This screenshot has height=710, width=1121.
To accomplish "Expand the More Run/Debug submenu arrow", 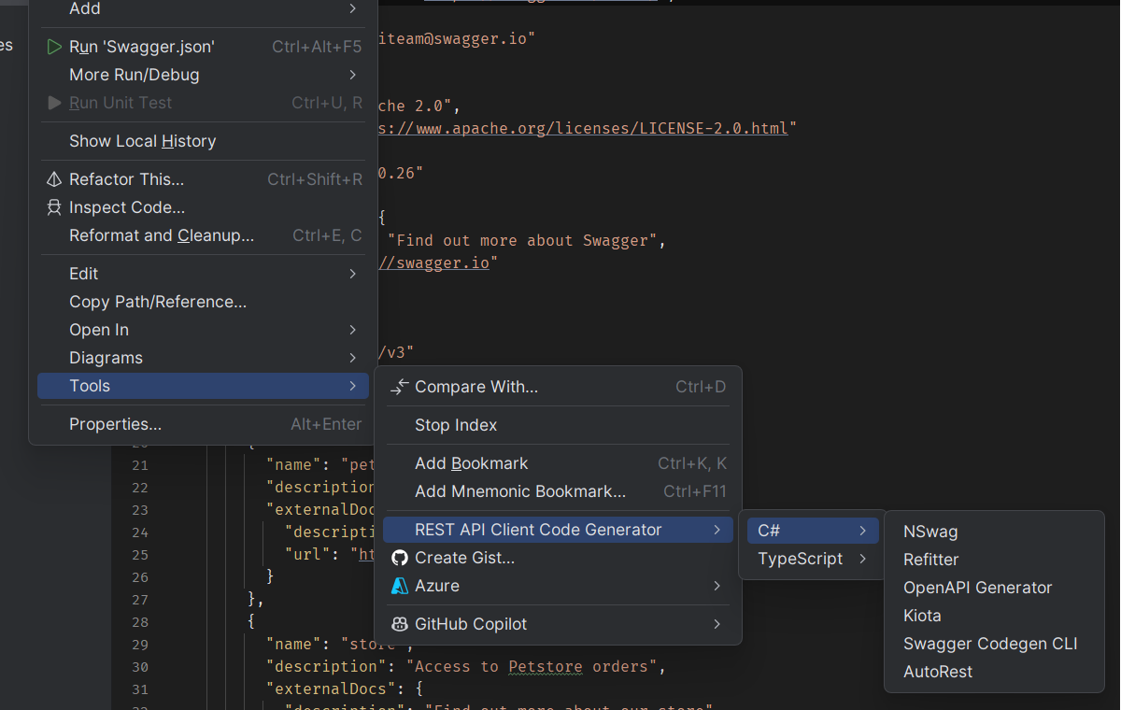I will 353,75.
